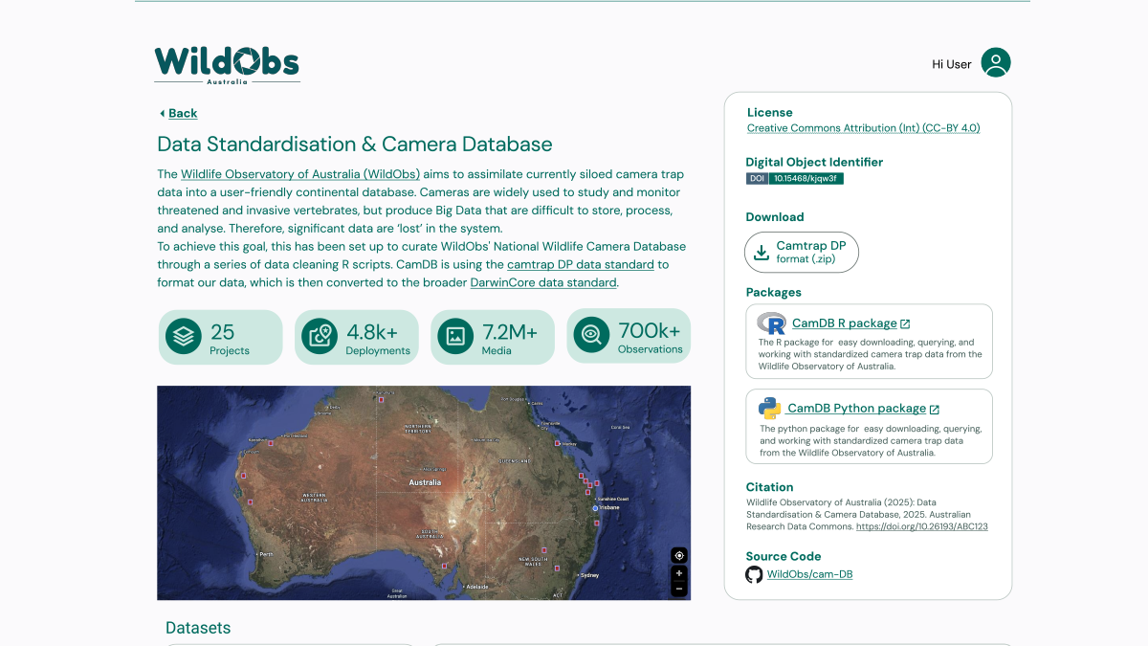The width and height of the screenshot is (1148, 646).
Task: Click the Brisbane marker on the map
Action: click(595, 508)
